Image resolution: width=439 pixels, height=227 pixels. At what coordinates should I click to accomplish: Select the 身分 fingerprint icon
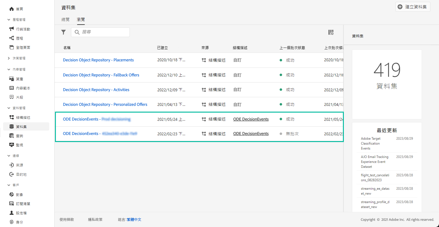pyautogui.click(x=12, y=222)
